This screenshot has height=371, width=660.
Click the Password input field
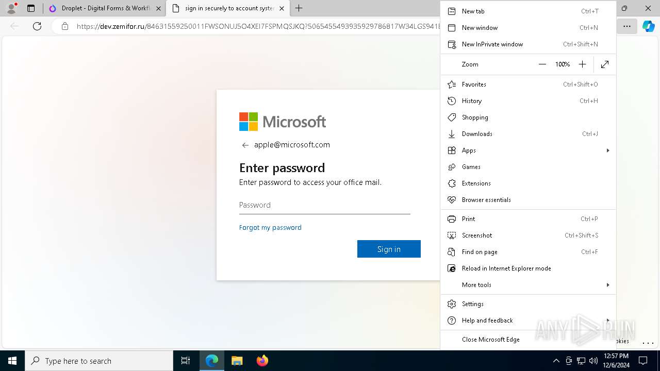pyautogui.click(x=325, y=205)
